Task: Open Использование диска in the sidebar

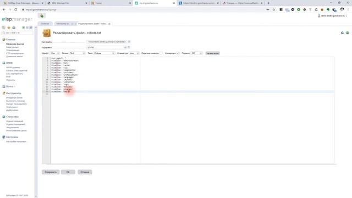Action: [16, 130]
